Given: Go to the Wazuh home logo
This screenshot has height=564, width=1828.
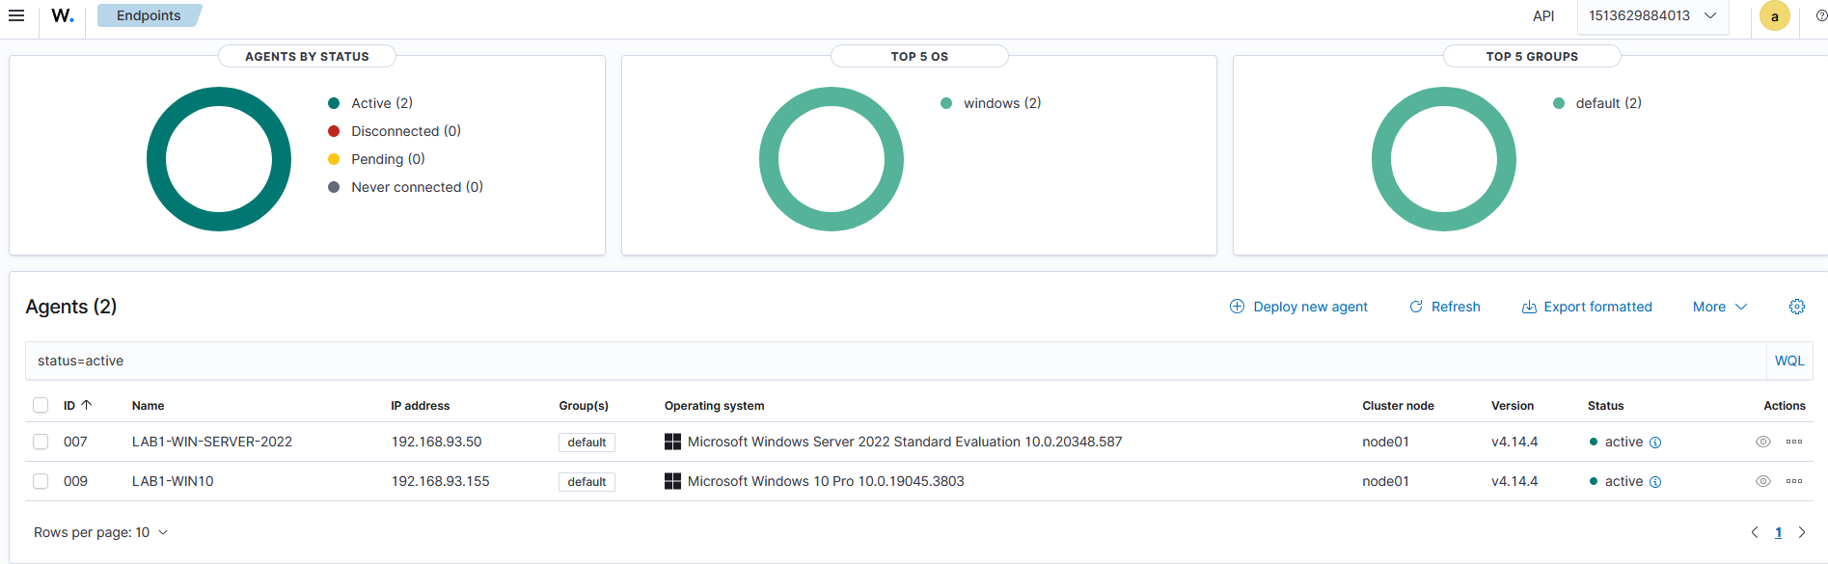Looking at the screenshot, I should click(63, 15).
